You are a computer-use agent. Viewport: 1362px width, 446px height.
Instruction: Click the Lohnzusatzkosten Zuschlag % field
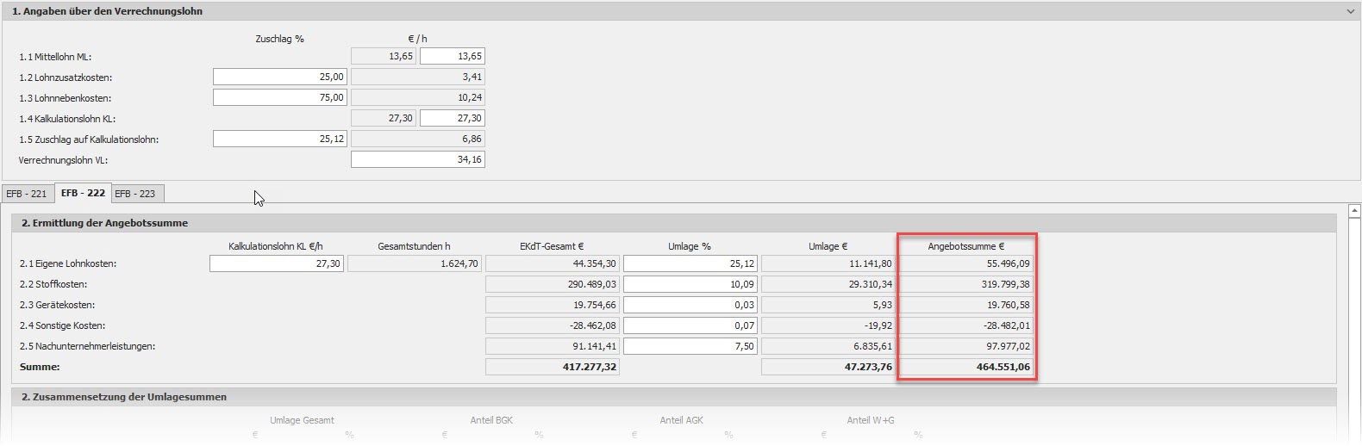pyautogui.click(x=279, y=77)
